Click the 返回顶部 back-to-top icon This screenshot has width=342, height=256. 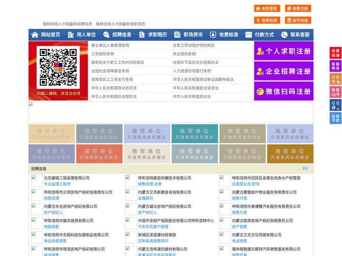tap(335, 118)
